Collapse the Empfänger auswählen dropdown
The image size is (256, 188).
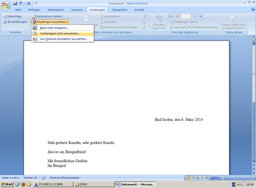[50, 22]
